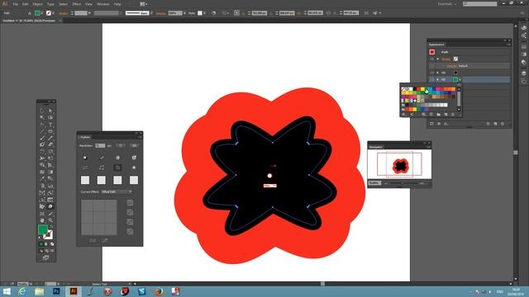
Task: Toggle visibility of Stroke row in Appearance
Action: pyautogui.click(x=431, y=59)
